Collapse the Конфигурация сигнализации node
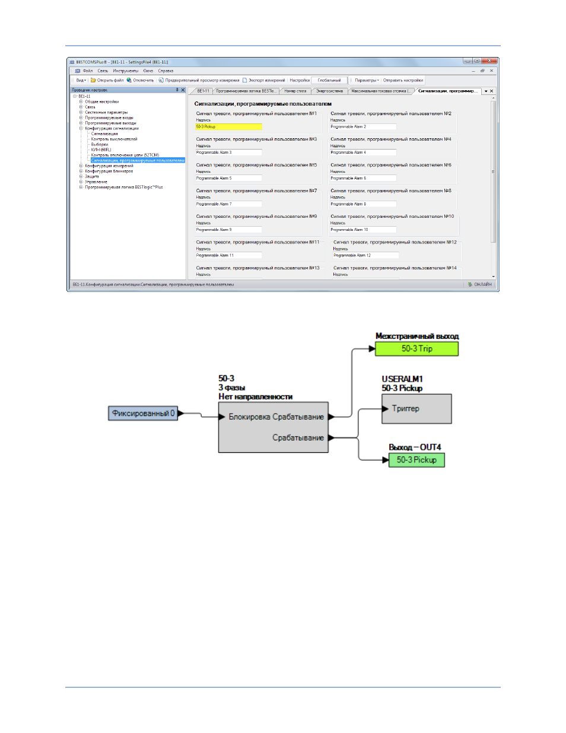This screenshot has height=733, width=566. click(81, 128)
